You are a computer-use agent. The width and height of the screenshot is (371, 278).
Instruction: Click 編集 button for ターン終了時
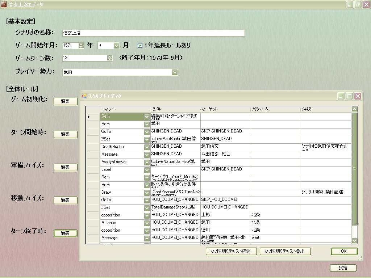pyautogui.click(x=66, y=233)
